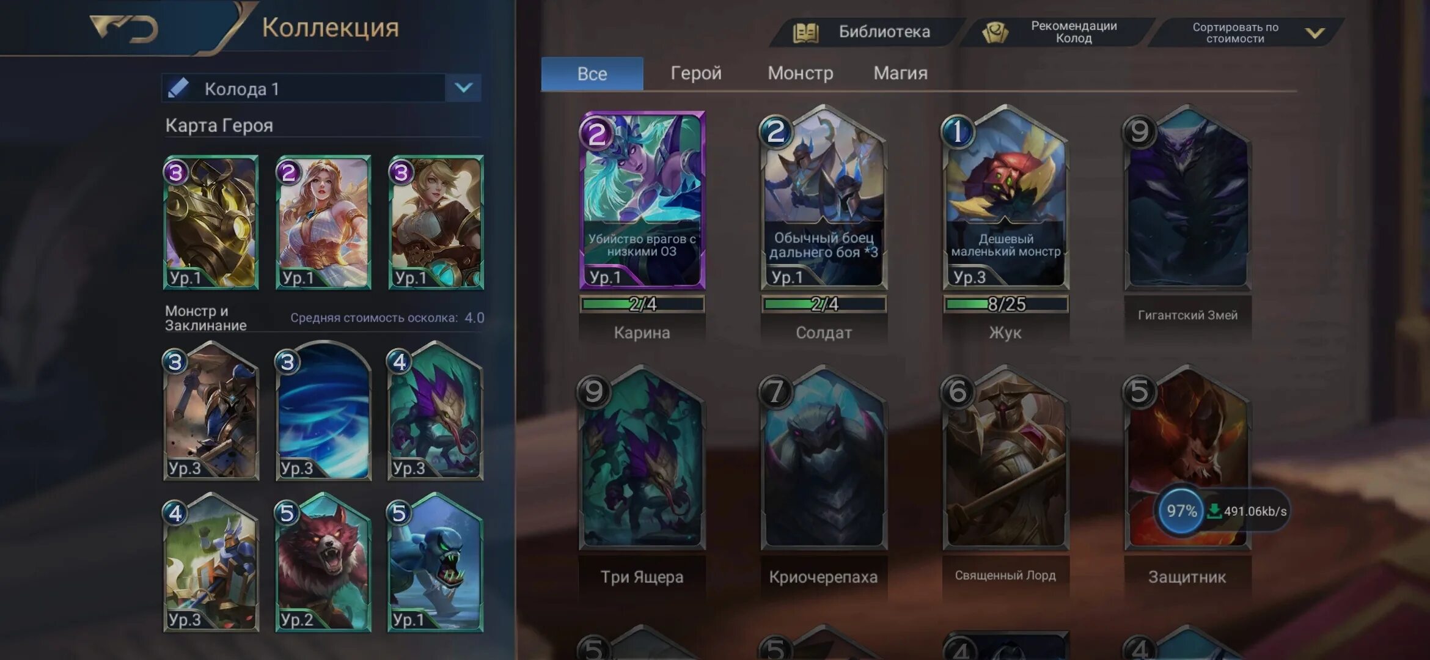Screen dimensions: 1430x660
Task: Click the red wolf deck card Ур.2
Action: pos(323,563)
